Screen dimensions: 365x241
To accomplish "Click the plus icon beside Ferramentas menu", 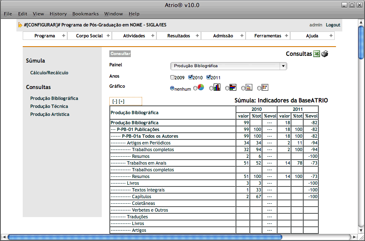I will [x=286, y=36].
